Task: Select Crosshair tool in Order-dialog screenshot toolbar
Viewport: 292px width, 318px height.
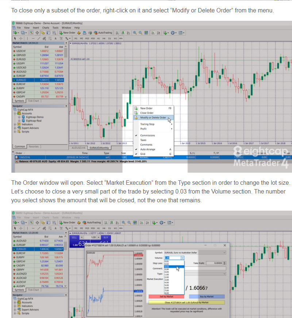Action: pos(21,228)
